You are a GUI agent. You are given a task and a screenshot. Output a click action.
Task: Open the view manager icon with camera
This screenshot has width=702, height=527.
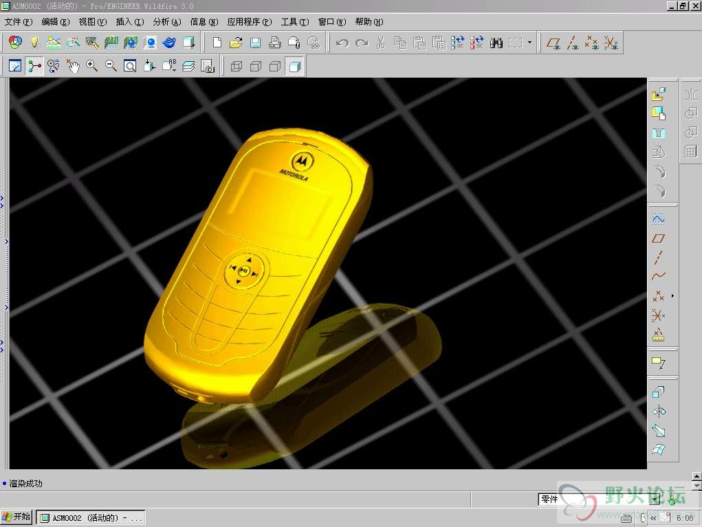click(208, 66)
